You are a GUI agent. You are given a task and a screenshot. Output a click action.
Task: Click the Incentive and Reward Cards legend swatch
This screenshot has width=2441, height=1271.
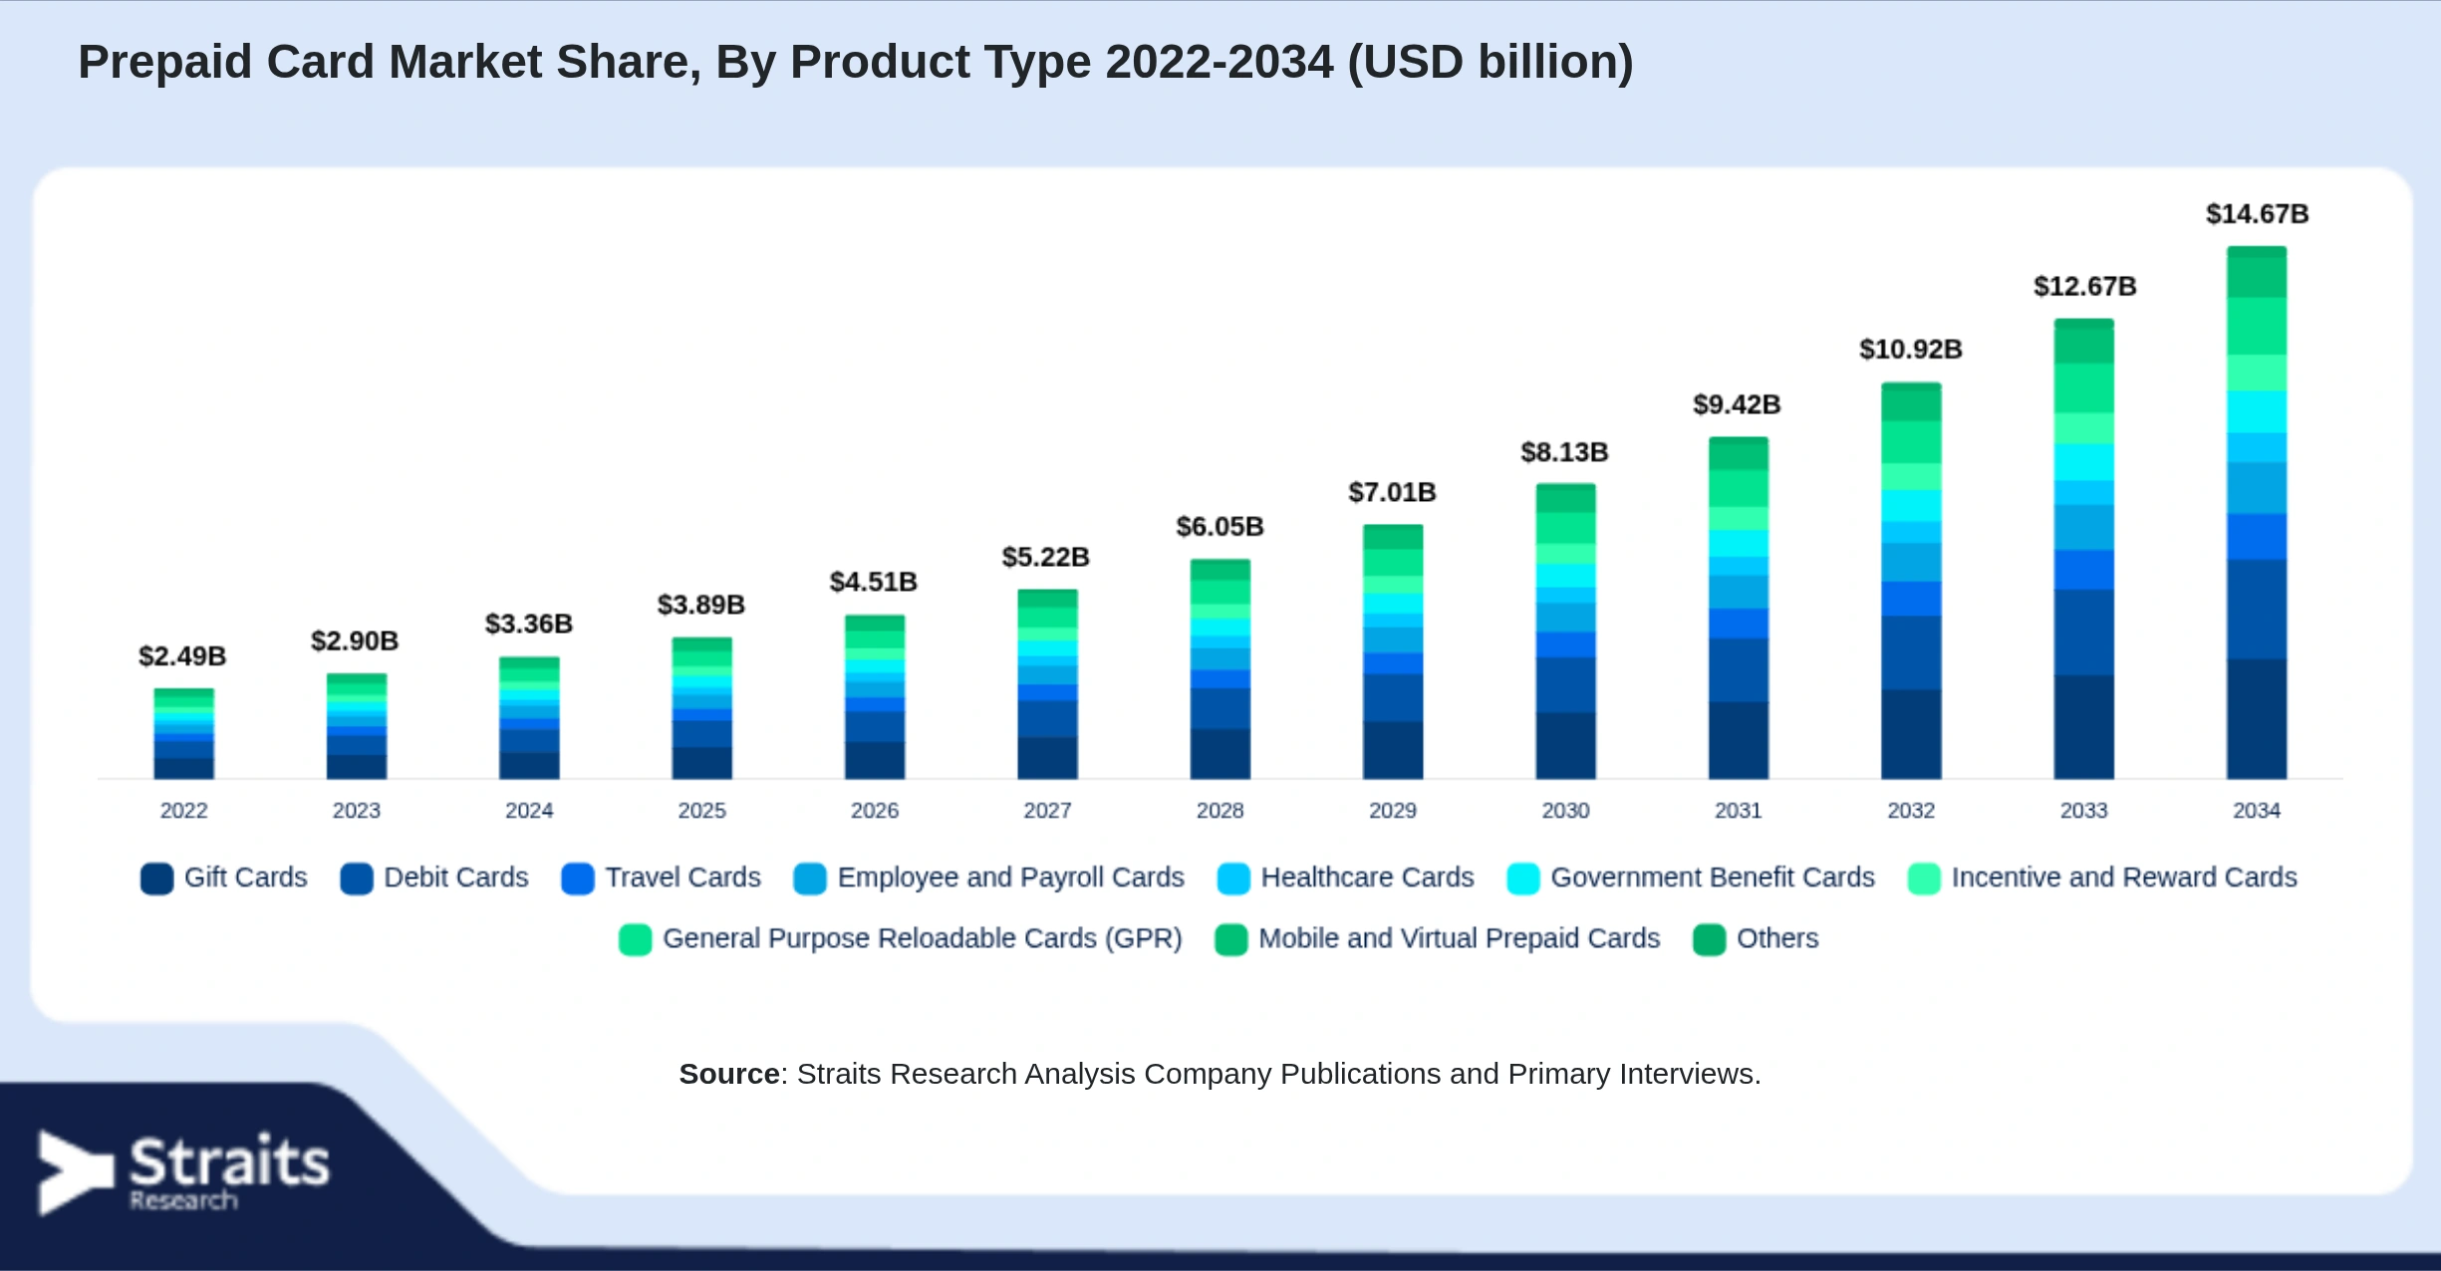[1924, 879]
